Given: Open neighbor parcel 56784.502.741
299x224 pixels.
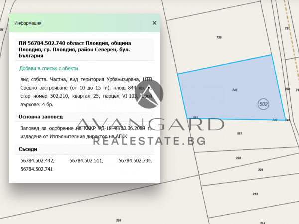Looking at the screenshot, I should [x=37, y=170].
